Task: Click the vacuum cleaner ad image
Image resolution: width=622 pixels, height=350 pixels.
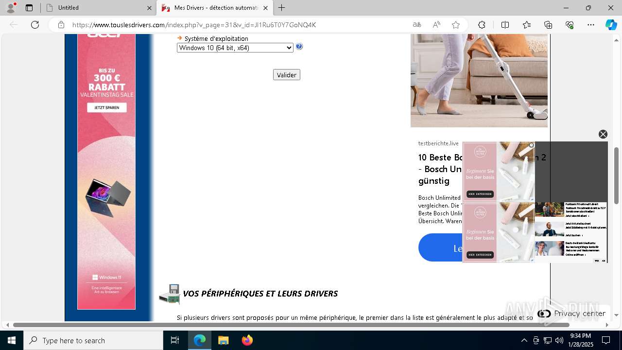Action: (479, 81)
